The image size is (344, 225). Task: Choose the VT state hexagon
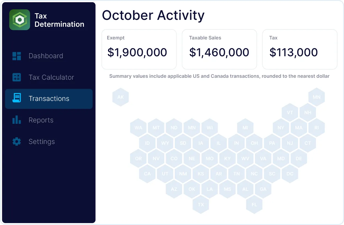[290, 113]
